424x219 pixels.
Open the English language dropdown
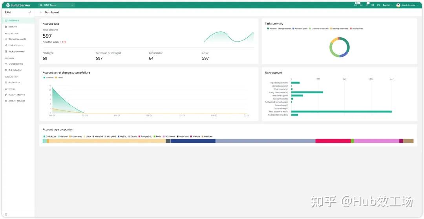click(x=387, y=5)
